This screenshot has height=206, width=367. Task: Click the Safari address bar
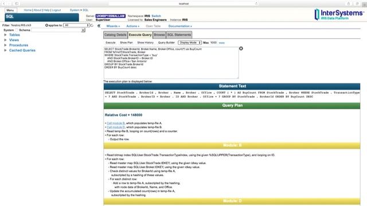point(183,3)
